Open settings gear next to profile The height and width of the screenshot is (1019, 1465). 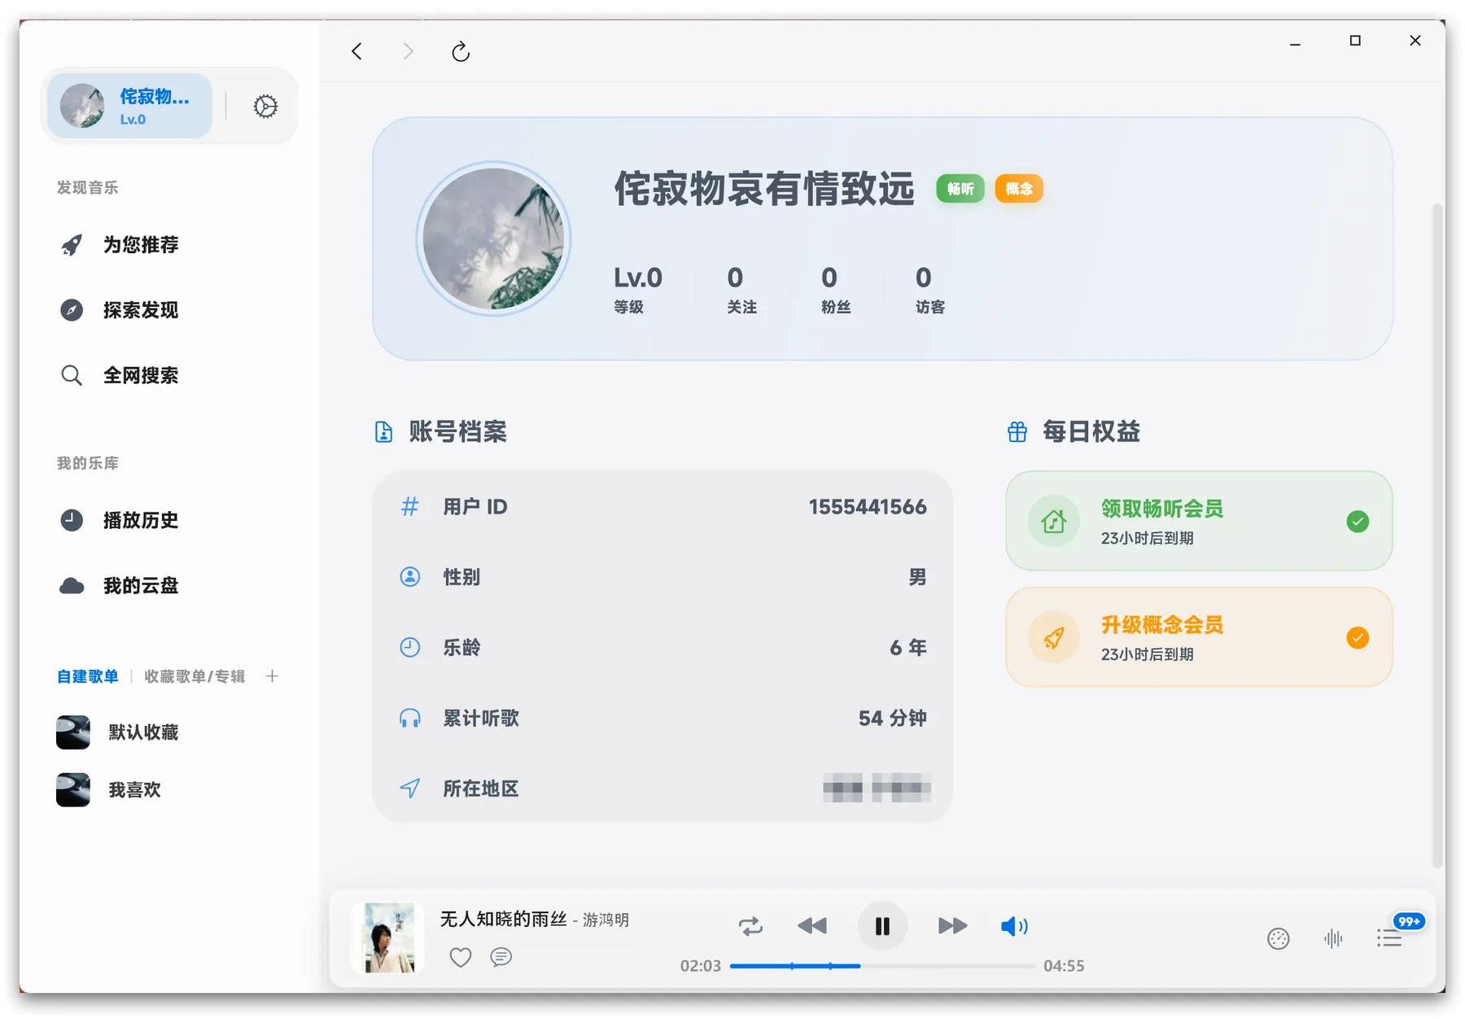265,107
